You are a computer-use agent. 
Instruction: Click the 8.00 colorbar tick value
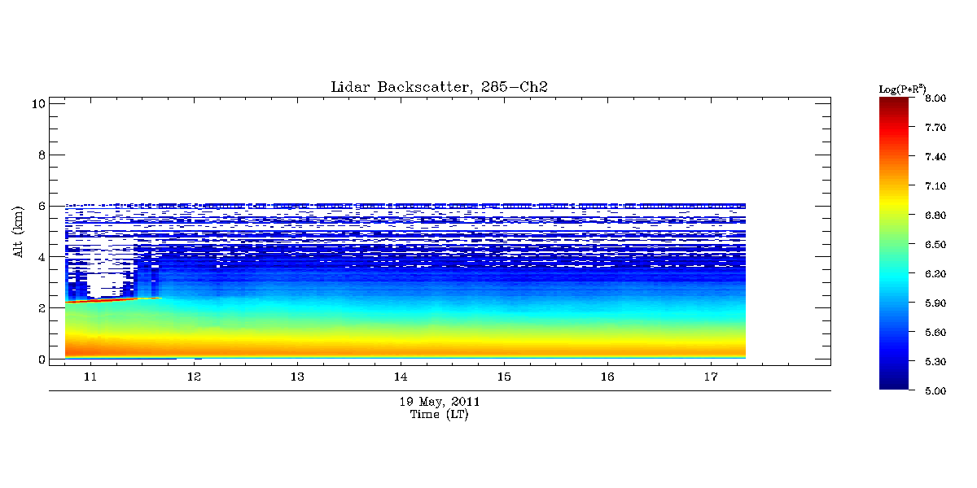935,98
